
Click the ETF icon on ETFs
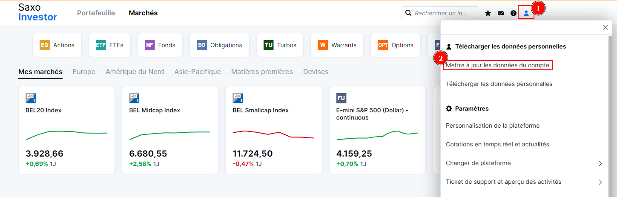(x=101, y=45)
